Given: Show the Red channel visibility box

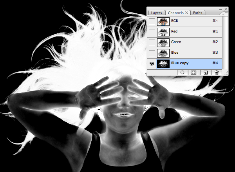Looking at the screenshot, I should [152, 32].
